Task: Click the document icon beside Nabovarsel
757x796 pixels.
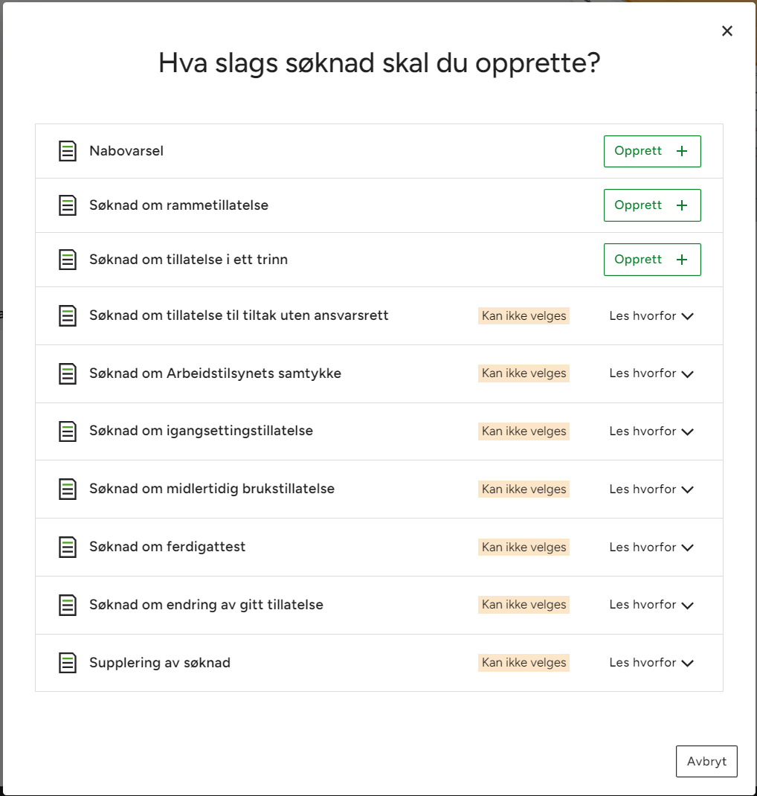Action: (x=68, y=151)
